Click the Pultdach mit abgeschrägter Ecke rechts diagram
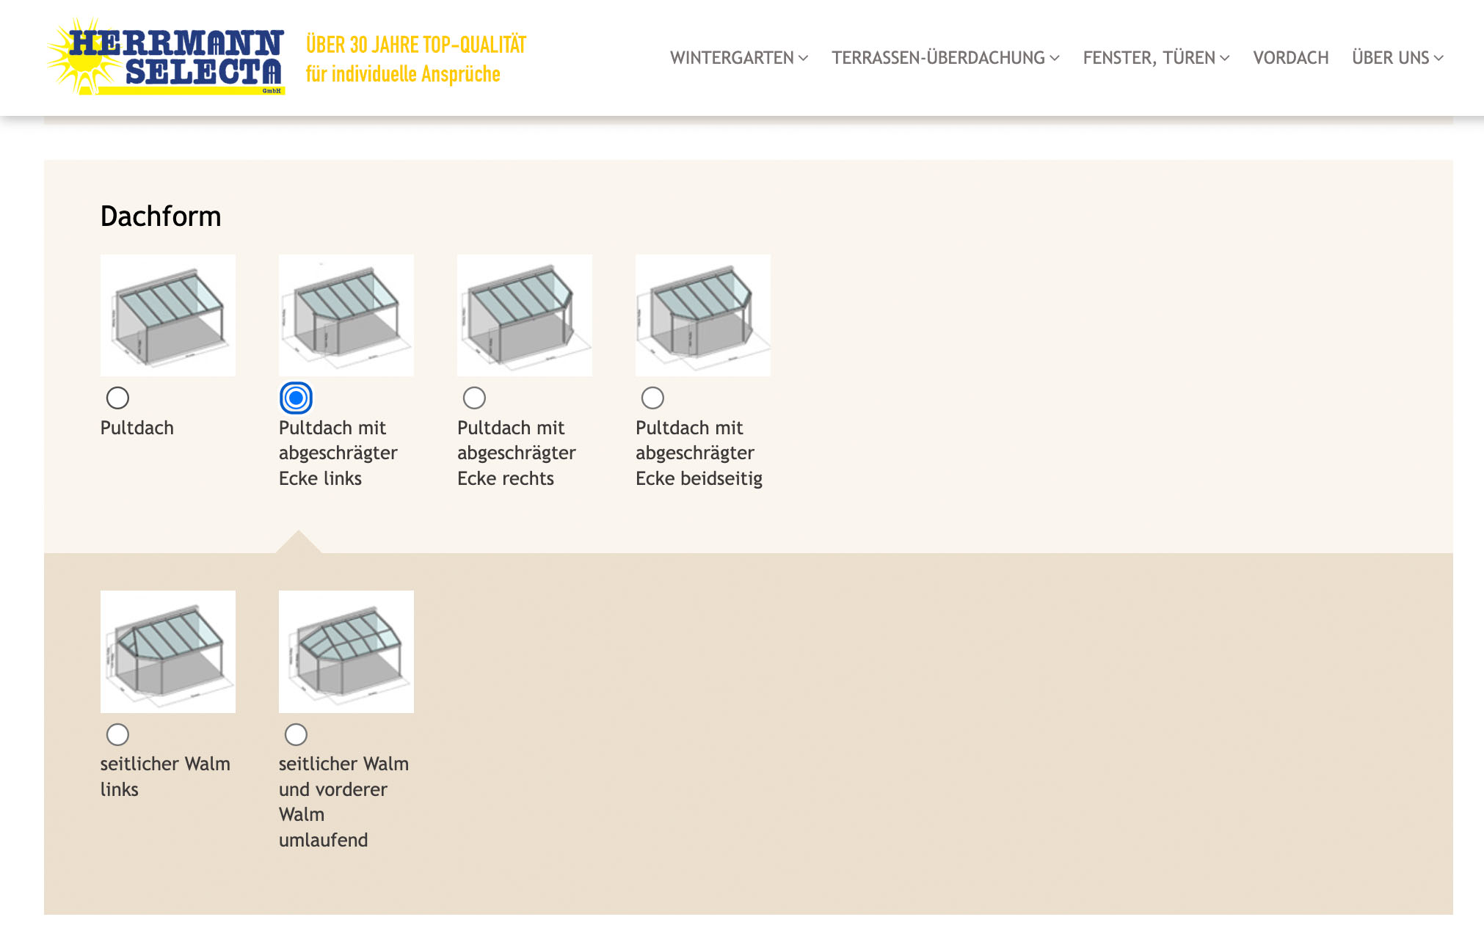Image resolution: width=1484 pixels, height=939 pixels. coord(524,315)
